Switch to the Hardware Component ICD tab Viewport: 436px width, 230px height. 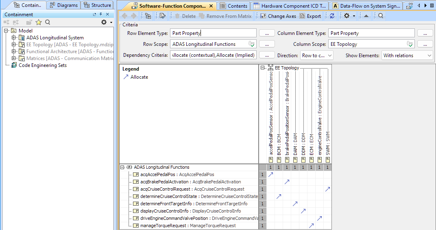(289, 6)
